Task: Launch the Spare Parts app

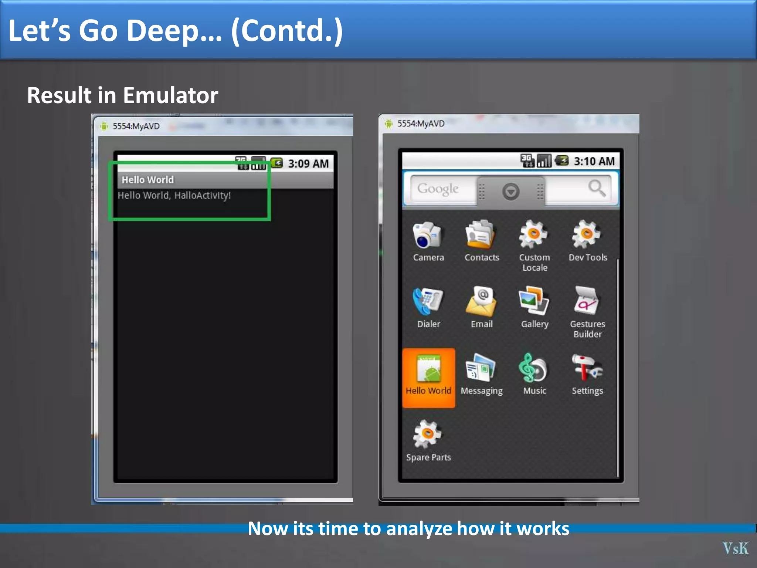Action: (428, 441)
